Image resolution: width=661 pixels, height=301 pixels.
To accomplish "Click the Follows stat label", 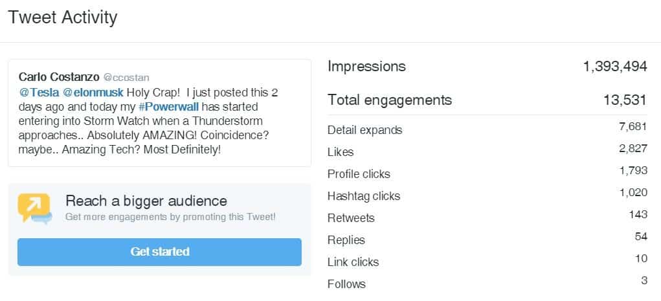I will click(x=346, y=284).
